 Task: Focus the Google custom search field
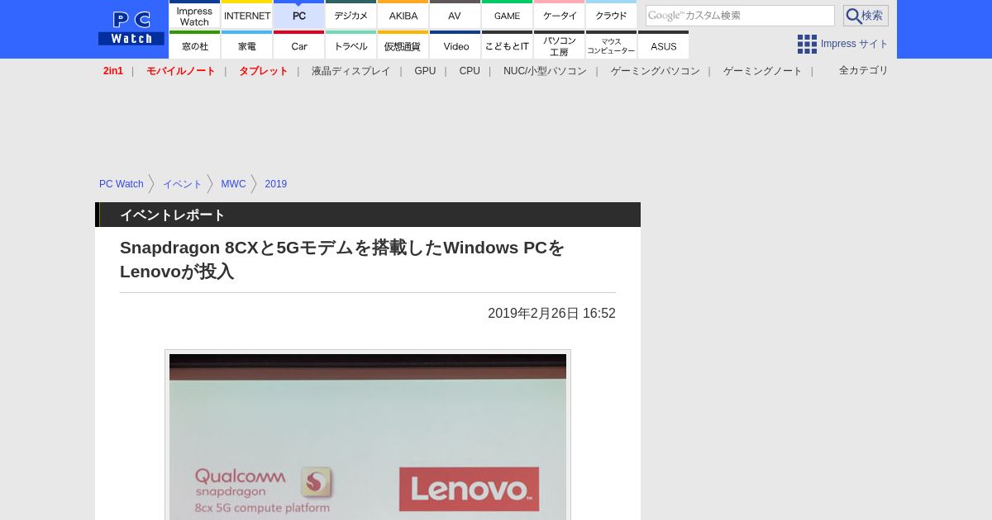(740, 16)
